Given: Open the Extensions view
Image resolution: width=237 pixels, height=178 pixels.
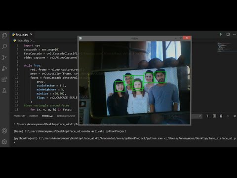Looking at the screenshot, I should click(4, 80).
